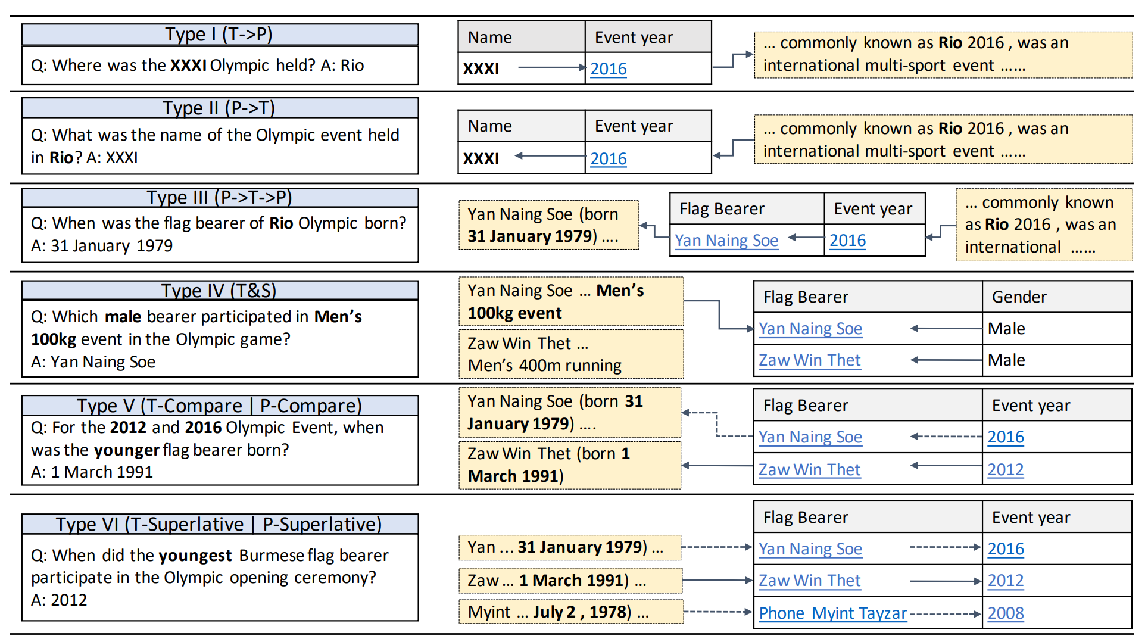Click the 2008 event year link
Screen dimensions: 1148x642
[1005, 613]
